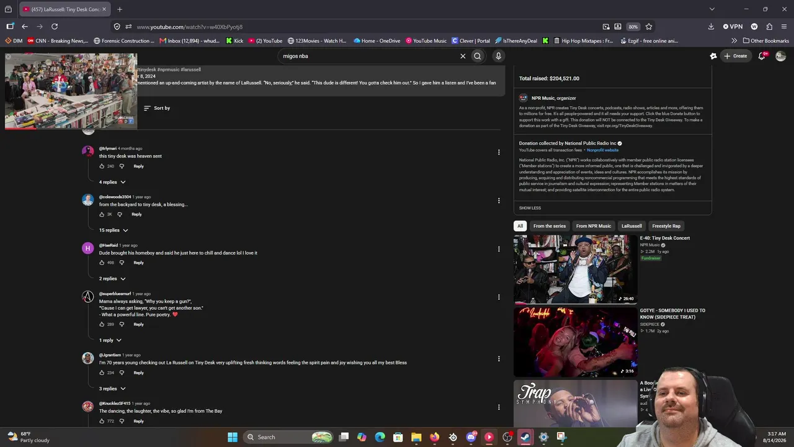Bookmark this page with the star icon
The width and height of the screenshot is (794, 447).
point(649,27)
